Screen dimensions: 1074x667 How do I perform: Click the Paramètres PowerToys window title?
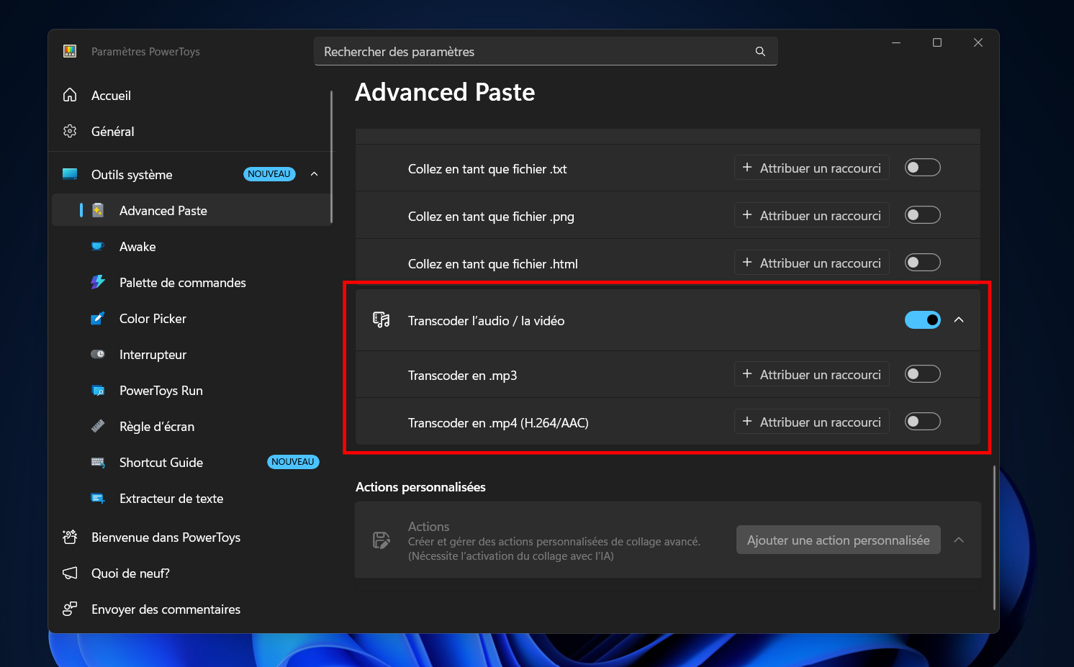point(145,52)
